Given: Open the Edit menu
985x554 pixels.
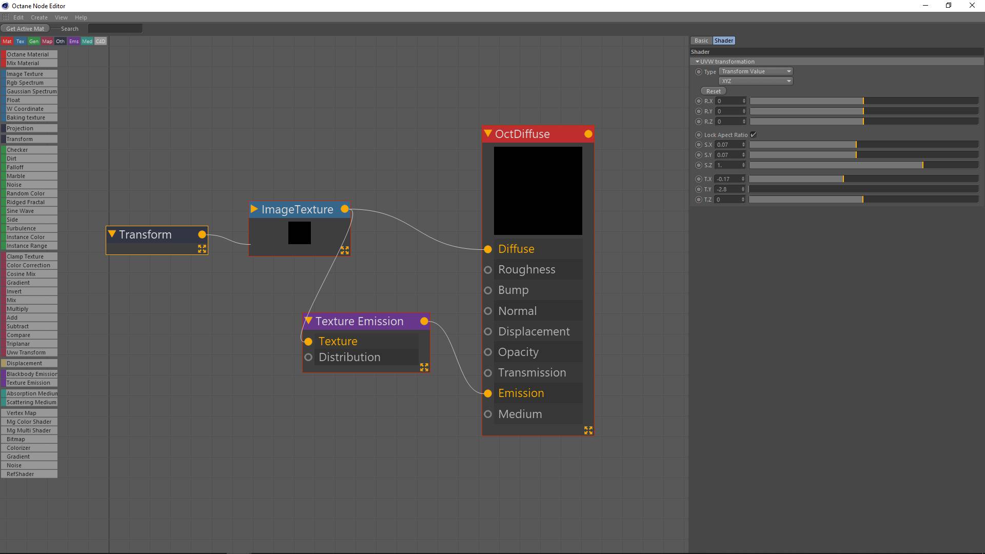Looking at the screenshot, I should tap(18, 17).
